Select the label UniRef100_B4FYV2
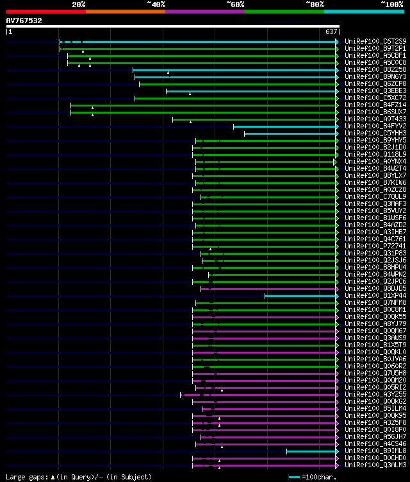This screenshot has height=482, width=410. coord(375,126)
